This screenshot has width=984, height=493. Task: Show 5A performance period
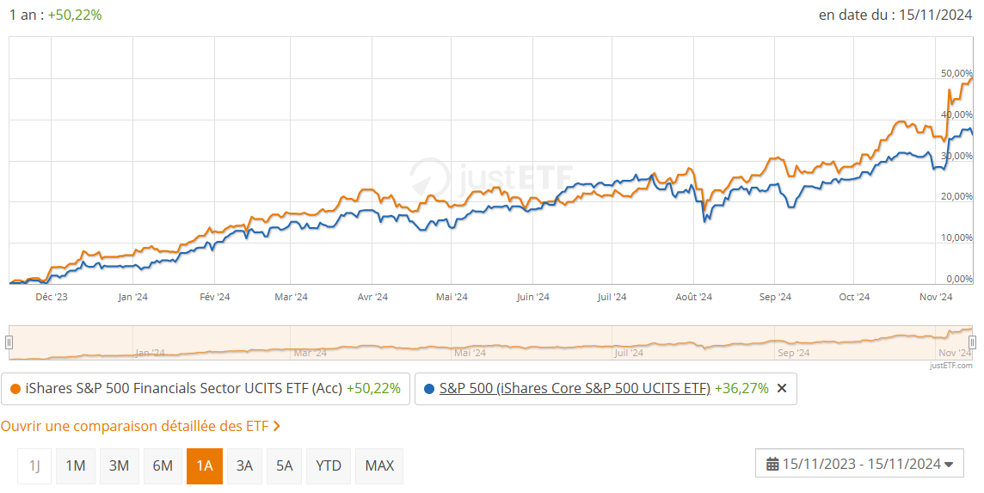point(285,466)
